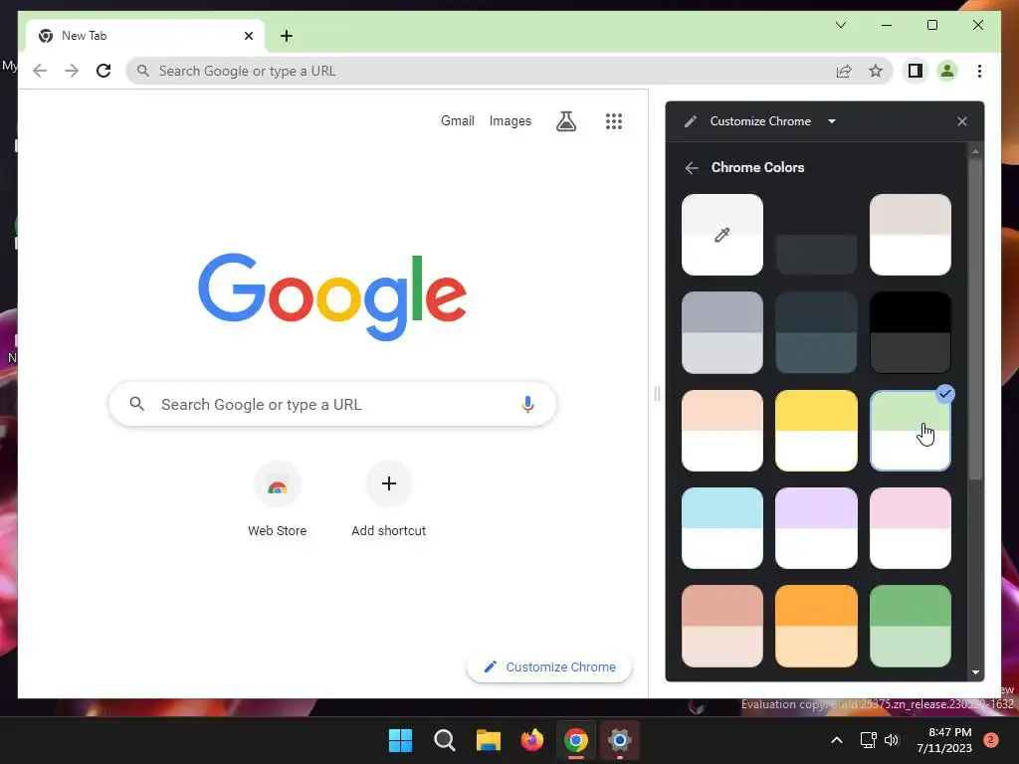This screenshot has height=764, width=1019.
Task: Go back from Chrome Colors page
Action: [692, 167]
